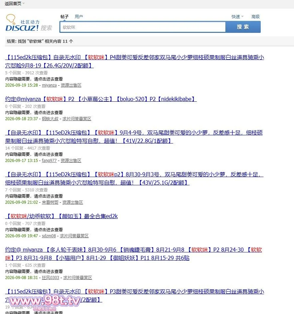The height and width of the screenshot is (314, 294).
Task: Open author profile 狂风0303
Action: click(x=50, y=278)
